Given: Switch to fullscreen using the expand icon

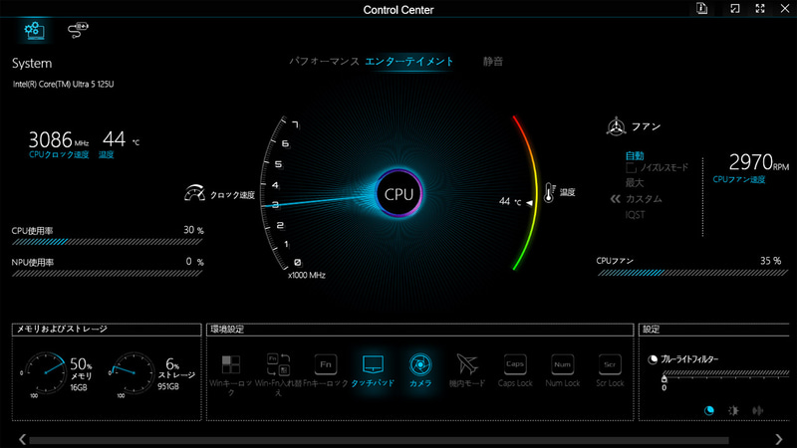Looking at the screenshot, I should (x=760, y=9).
